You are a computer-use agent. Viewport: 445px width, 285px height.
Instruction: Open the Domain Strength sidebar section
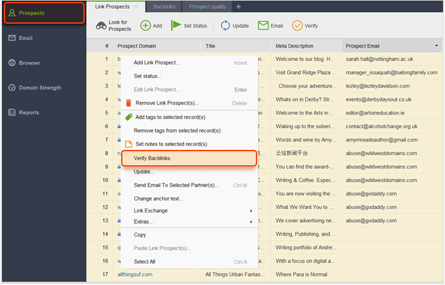(44, 88)
